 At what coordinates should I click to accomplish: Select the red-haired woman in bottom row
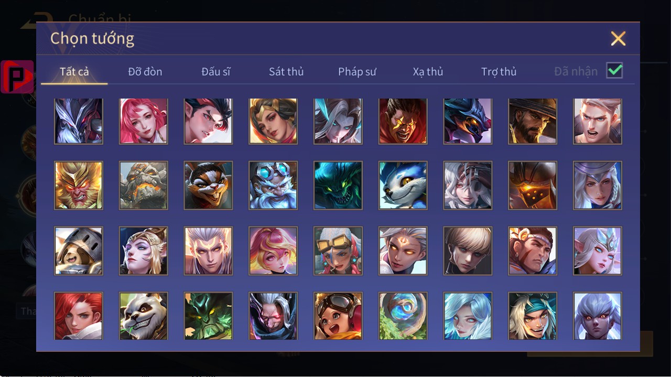pyautogui.click(x=79, y=316)
